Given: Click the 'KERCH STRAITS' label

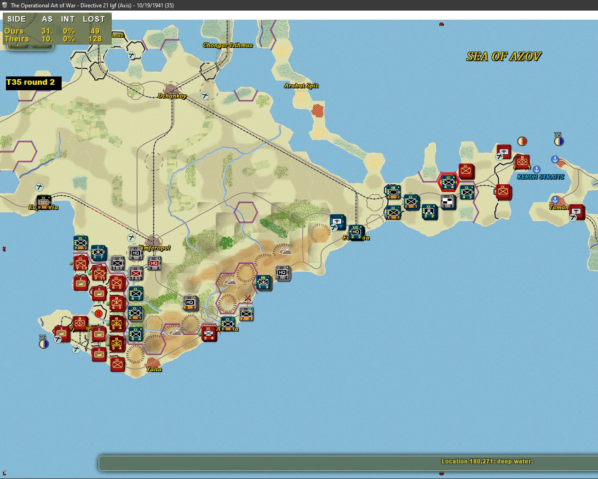Looking at the screenshot, I should coord(540,177).
